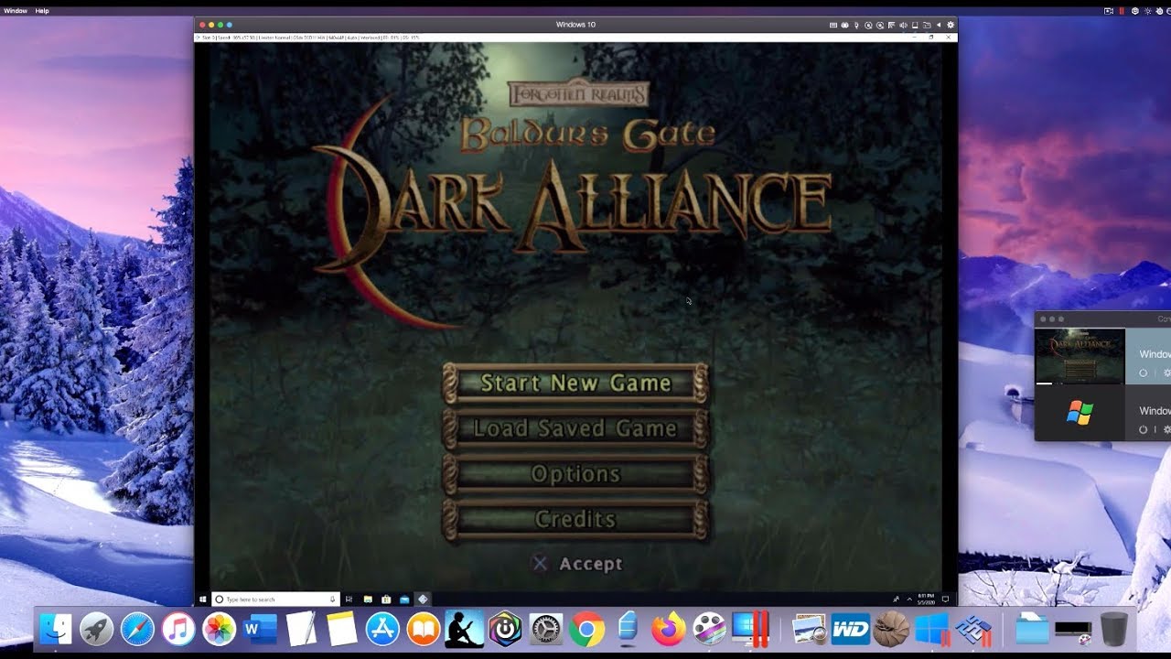The width and height of the screenshot is (1171, 659).
Task: Select Windows logo VM thumbnail in Control Center
Action: click(x=1080, y=413)
